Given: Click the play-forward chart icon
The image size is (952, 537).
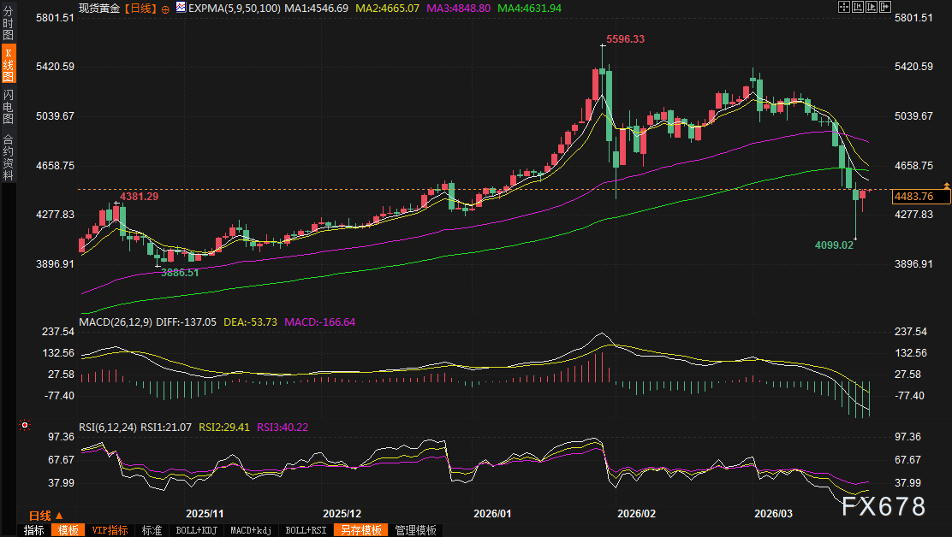Looking at the screenshot, I should point(873,7).
